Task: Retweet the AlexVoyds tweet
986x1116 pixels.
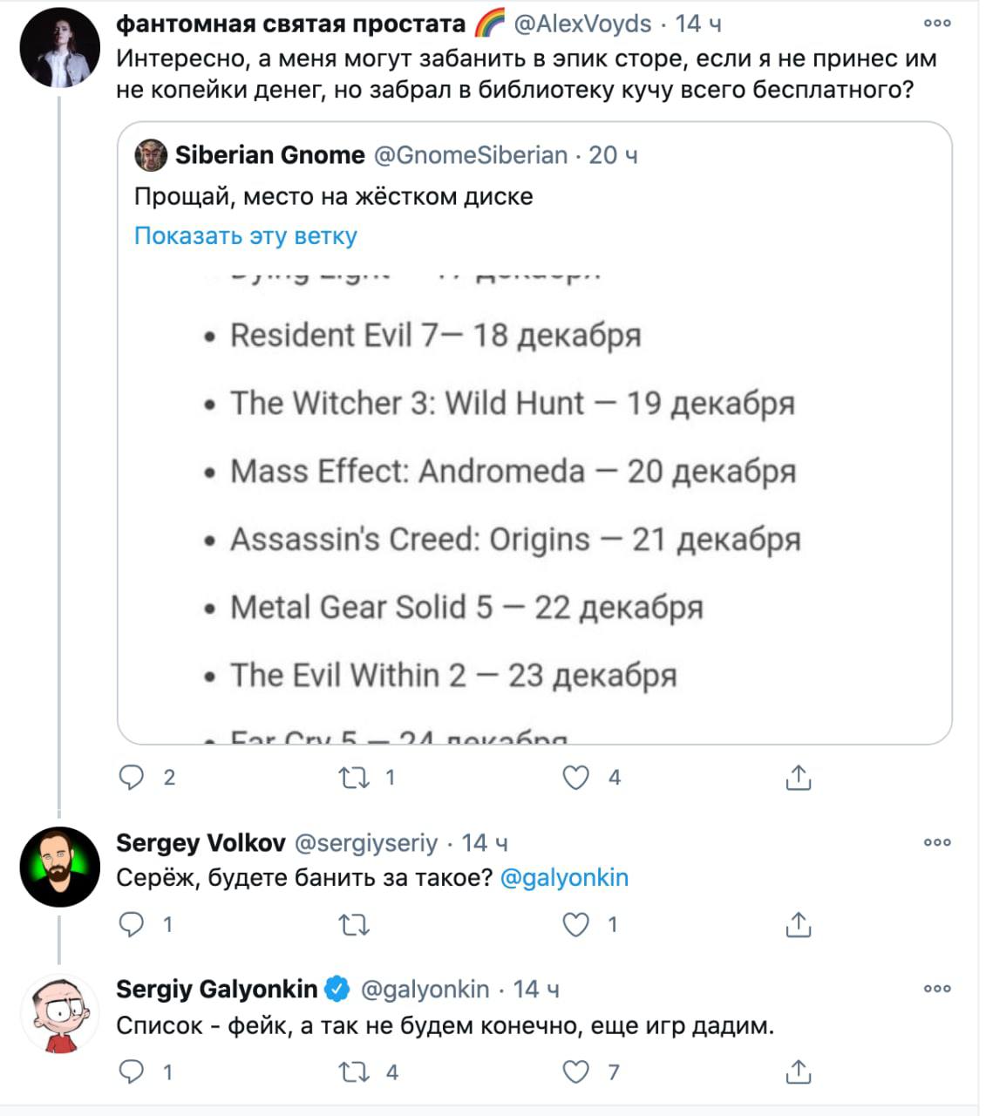Action: 354,777
